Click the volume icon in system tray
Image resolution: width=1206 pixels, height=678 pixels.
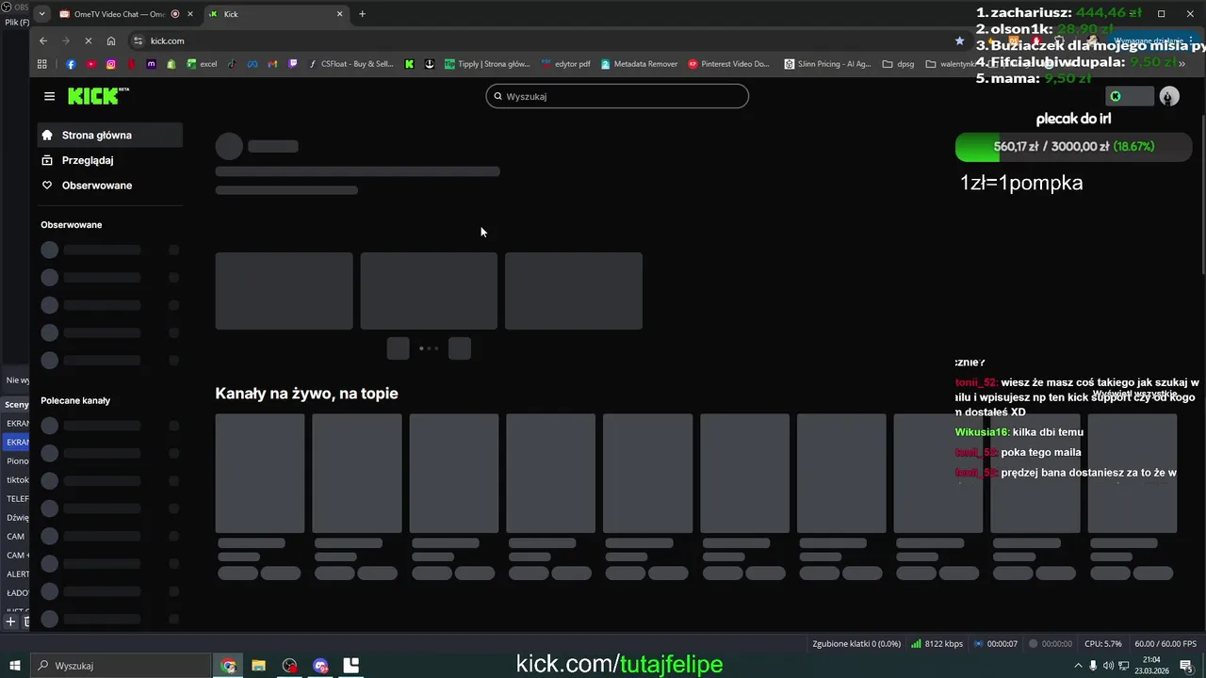1108,666
